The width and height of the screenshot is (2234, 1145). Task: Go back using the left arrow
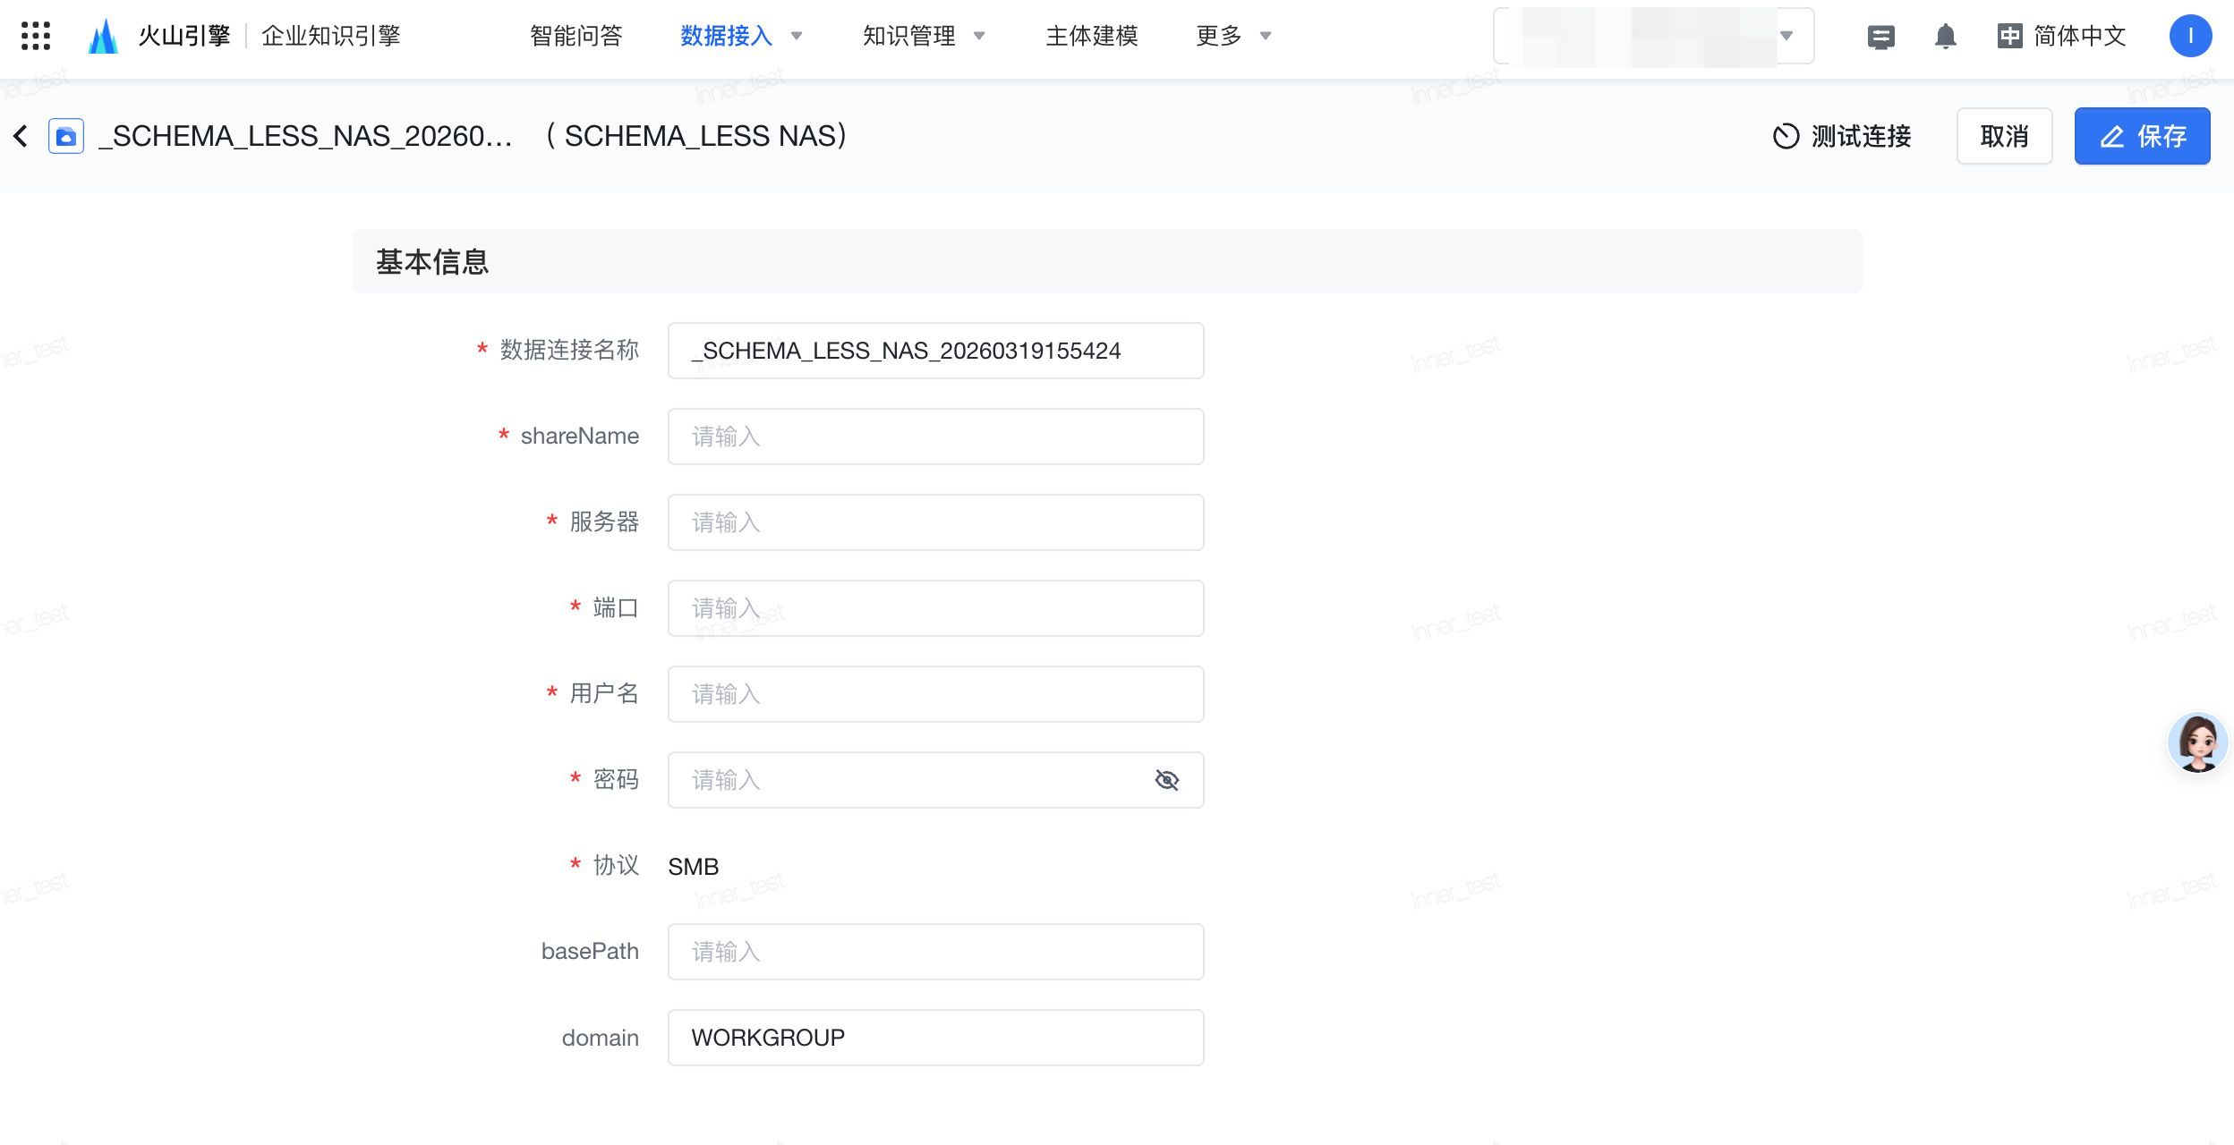point(21,136)
